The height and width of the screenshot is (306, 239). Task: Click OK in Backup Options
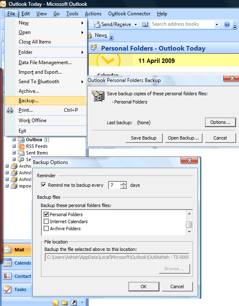[x=144, y=287]
